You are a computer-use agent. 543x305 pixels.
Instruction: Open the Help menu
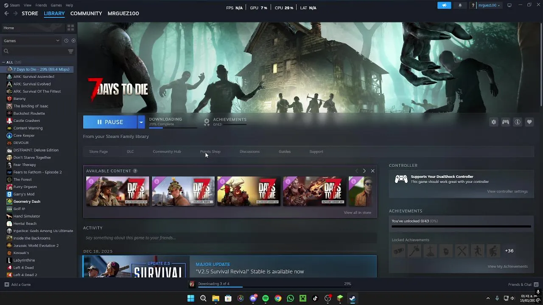point(69,5)
